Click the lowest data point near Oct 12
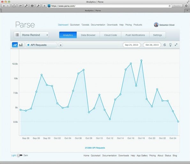 point(110,119)
